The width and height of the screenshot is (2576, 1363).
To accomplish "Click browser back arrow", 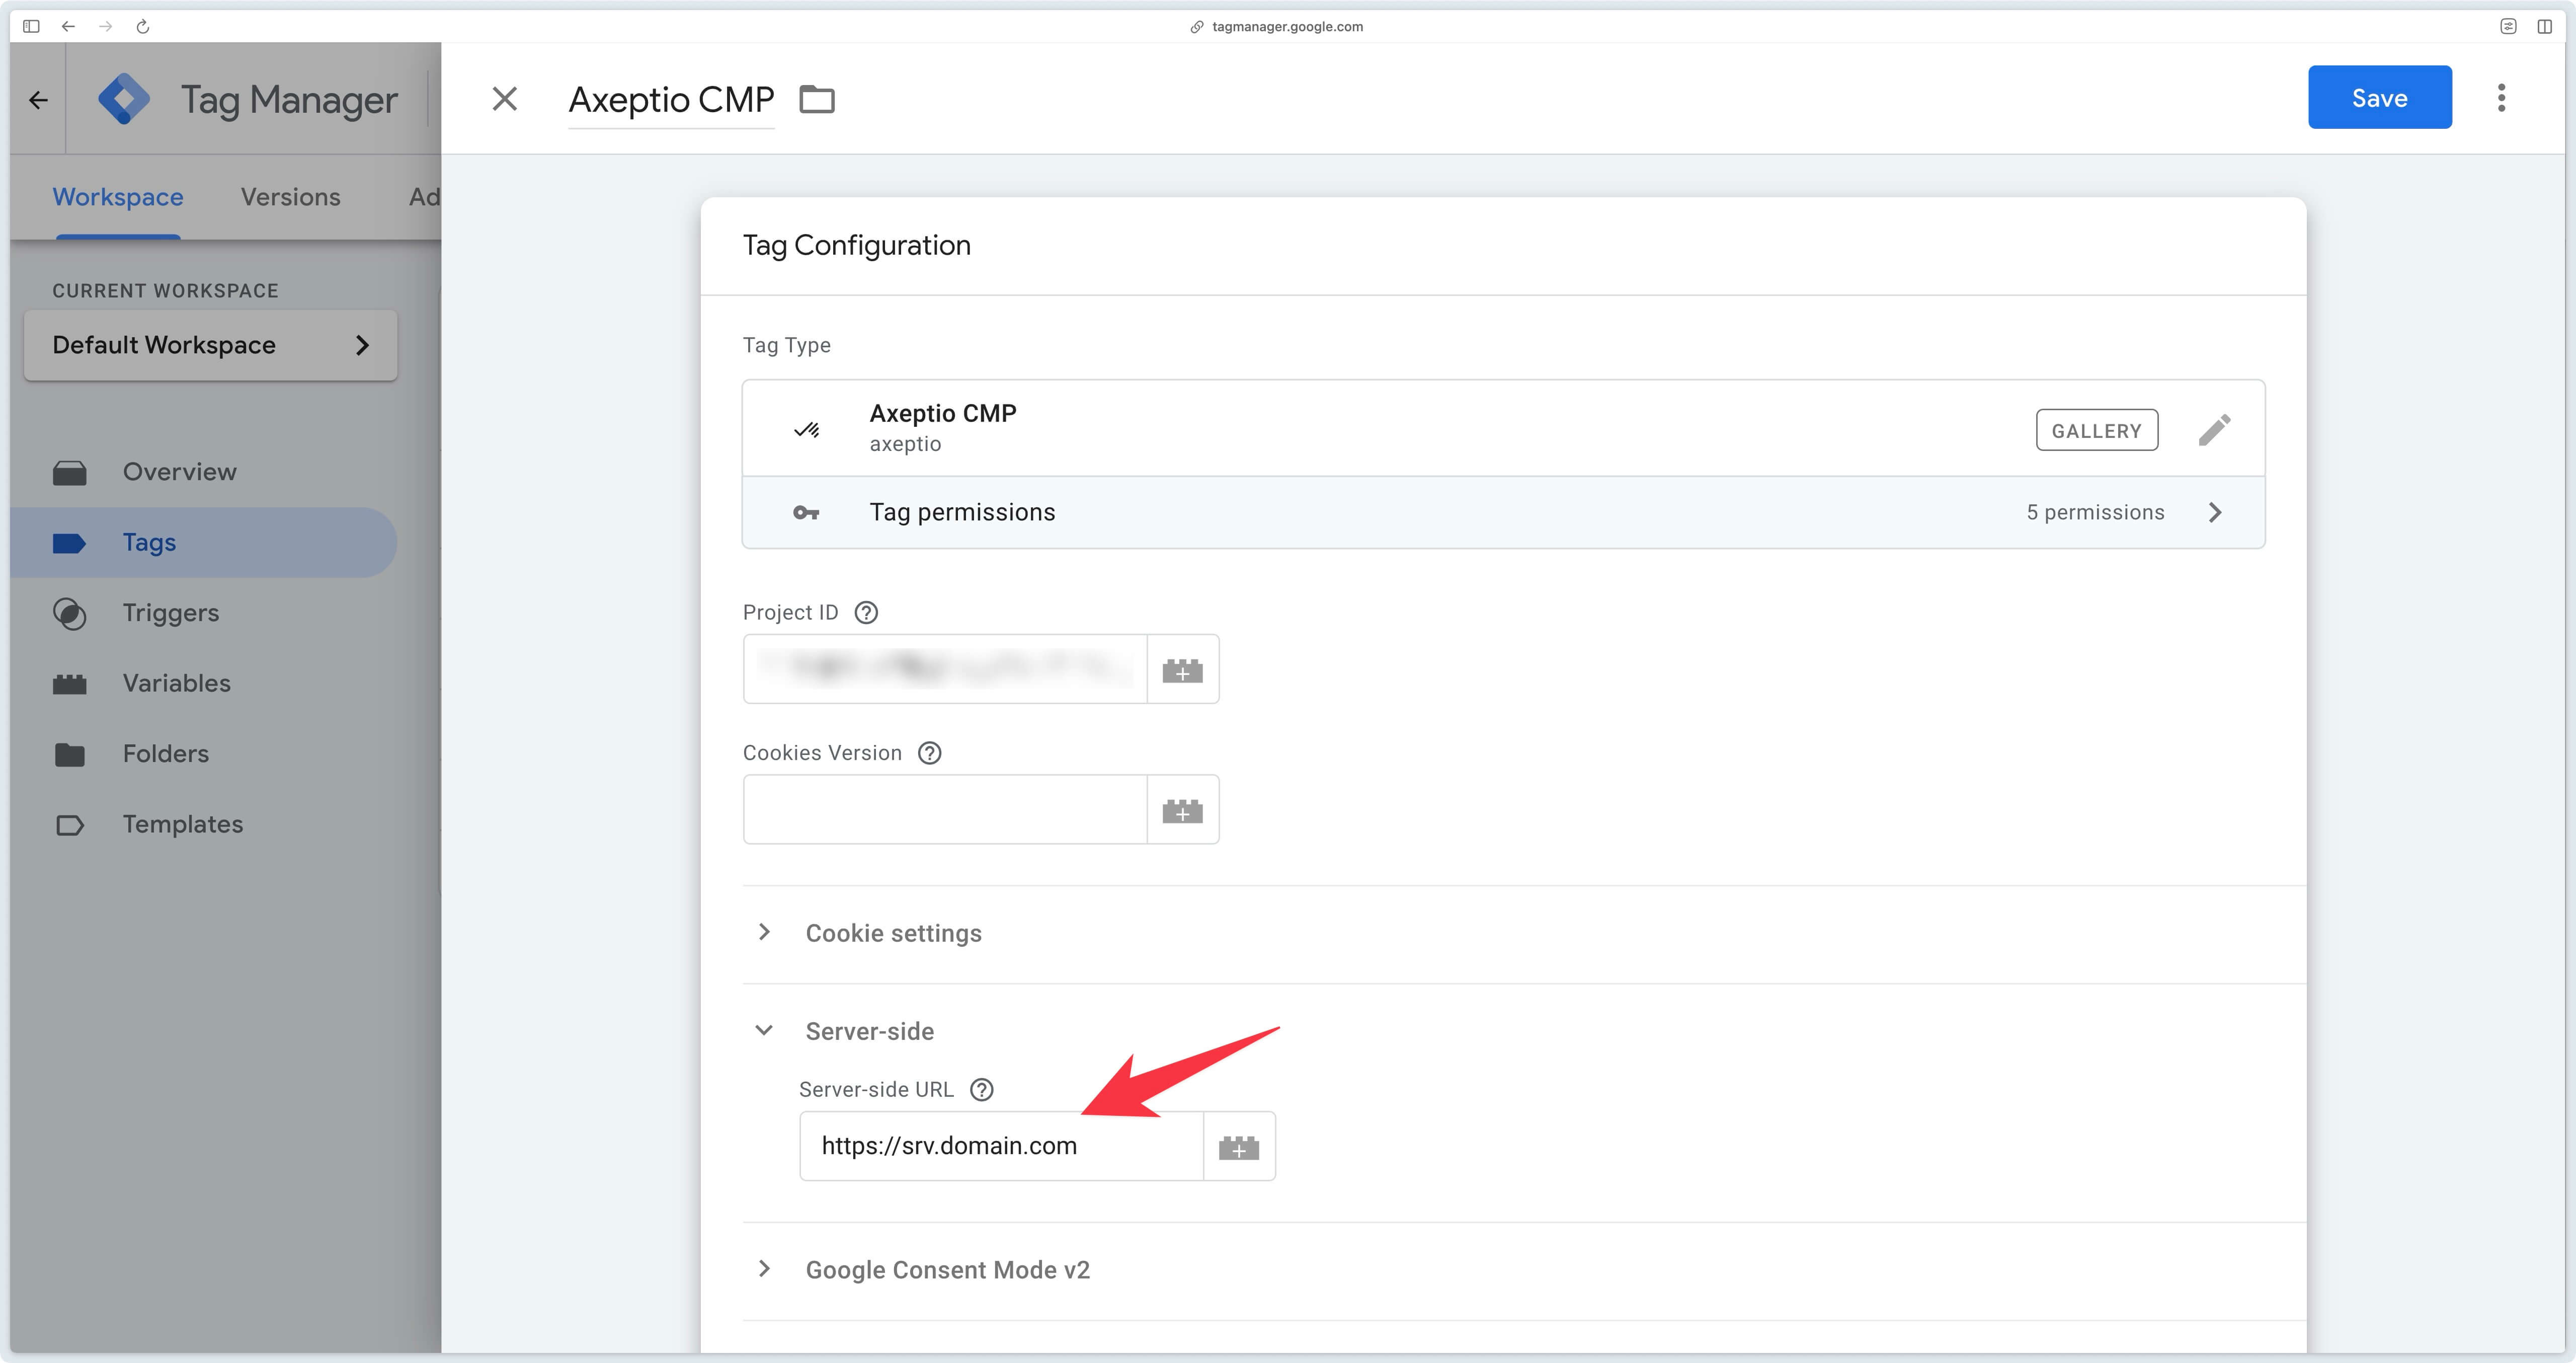I will point(68,26).
